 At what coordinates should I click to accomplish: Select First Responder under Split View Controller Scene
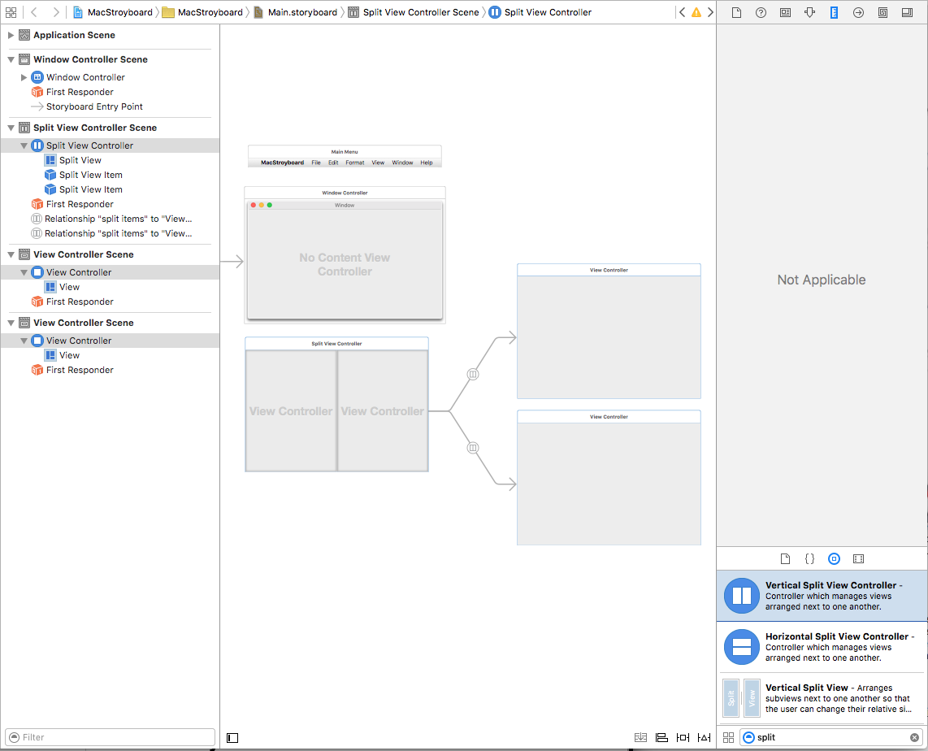80,204
